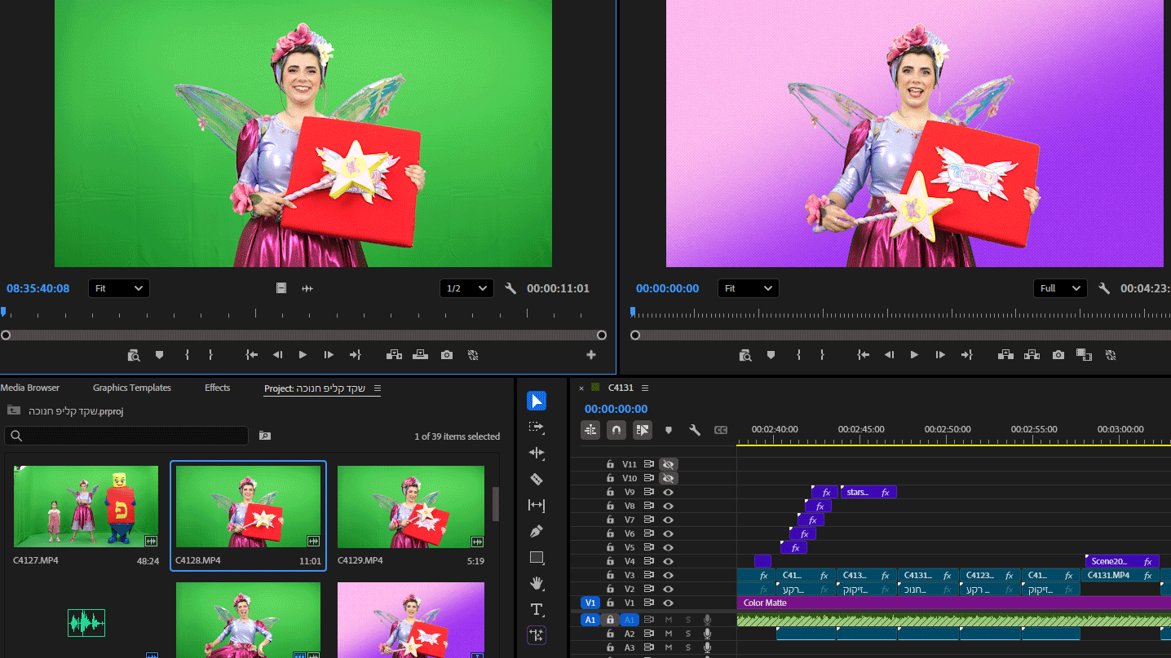Screen dimensions: 1171x658
Task: Select the Pen tool
Action: click(536, 532)
